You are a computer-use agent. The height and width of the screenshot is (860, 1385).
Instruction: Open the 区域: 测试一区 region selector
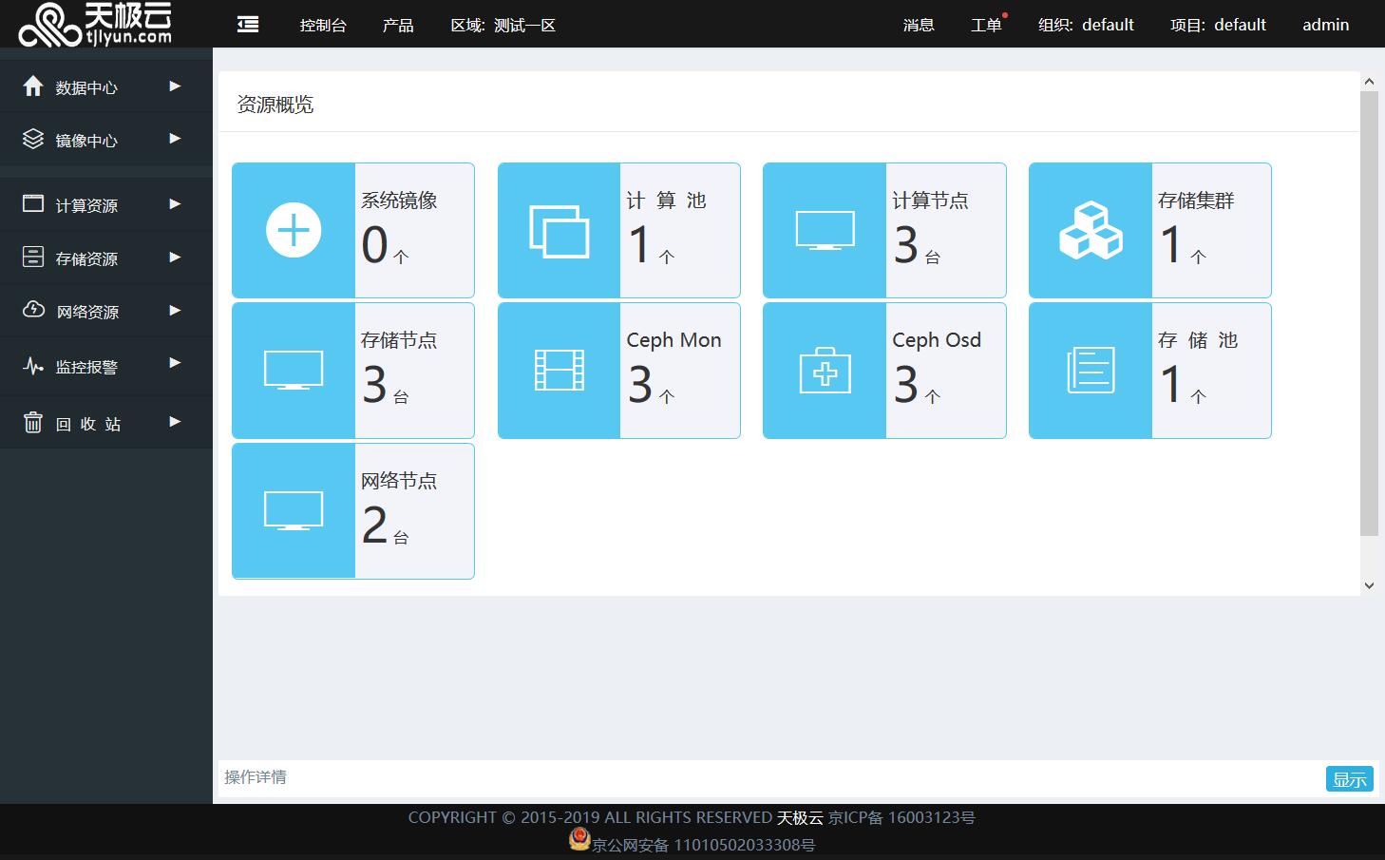click(x=503, y=25)
